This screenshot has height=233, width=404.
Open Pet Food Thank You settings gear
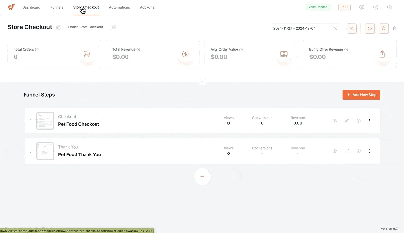click(x=359, y=151)
